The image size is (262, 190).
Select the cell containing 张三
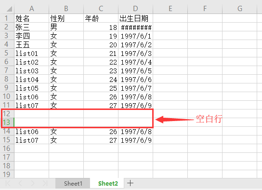point(32,27)
